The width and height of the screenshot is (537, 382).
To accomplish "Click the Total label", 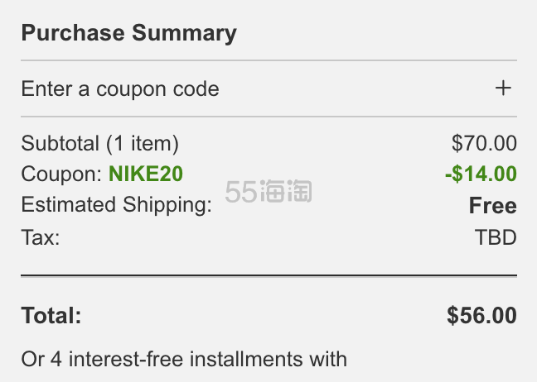I will tap(51, 315).
